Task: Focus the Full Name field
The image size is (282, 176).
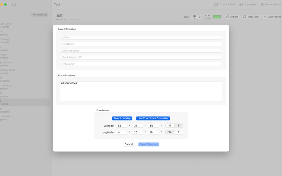Action: [141, 44]
